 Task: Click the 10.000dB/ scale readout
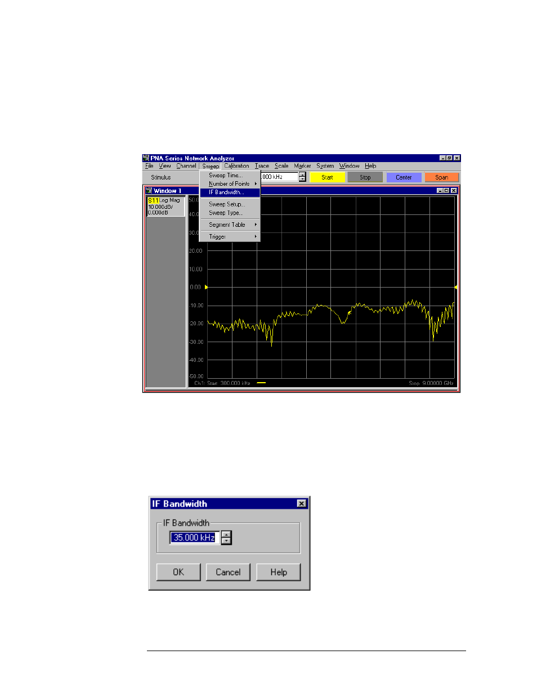click(160, 207)
